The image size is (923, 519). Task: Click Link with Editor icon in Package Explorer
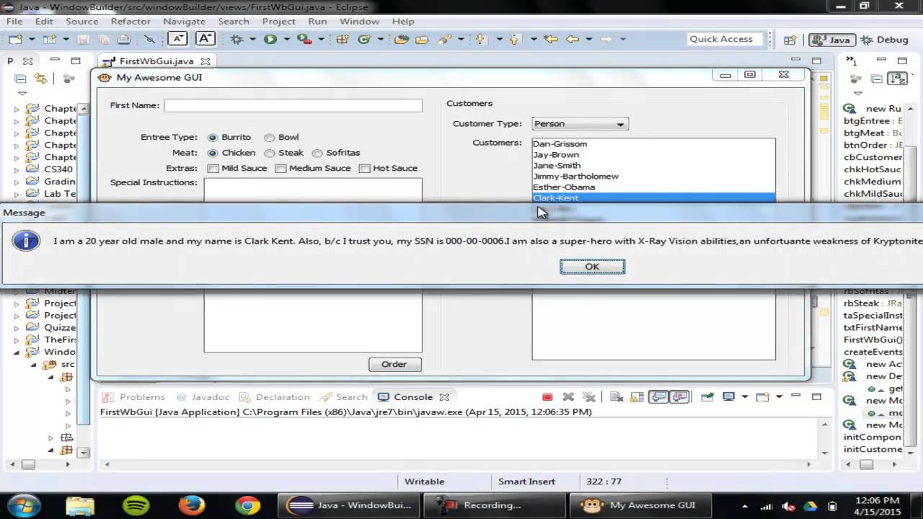pos(41,79)
